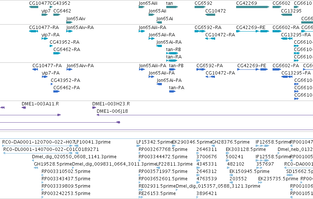Click the tan-PA protein
The height and width of the screenshot is (199, 313).
(x=172, y=91)
